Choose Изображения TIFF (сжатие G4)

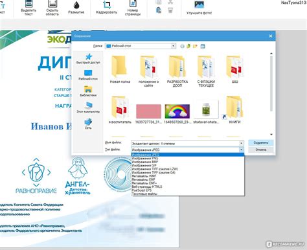tap(188, 172)
